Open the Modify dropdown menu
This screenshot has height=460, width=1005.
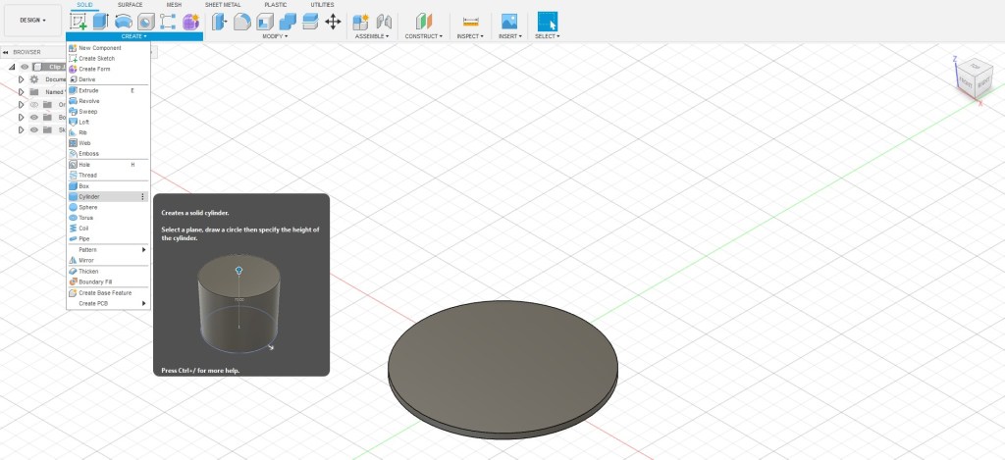click(275, 36)
